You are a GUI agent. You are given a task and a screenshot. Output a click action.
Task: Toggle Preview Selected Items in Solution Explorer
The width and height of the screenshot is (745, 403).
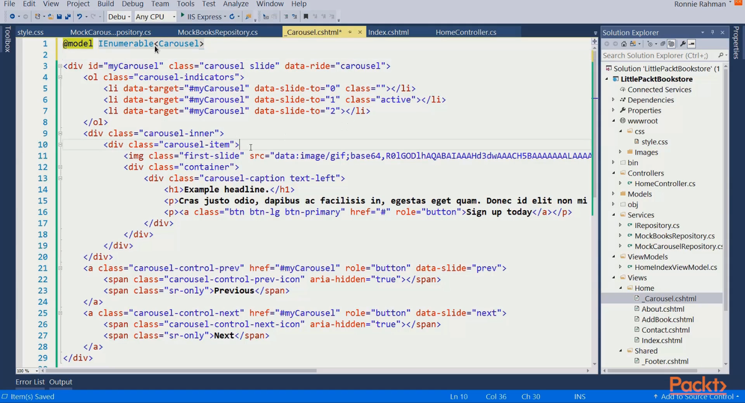click(691, 44)
